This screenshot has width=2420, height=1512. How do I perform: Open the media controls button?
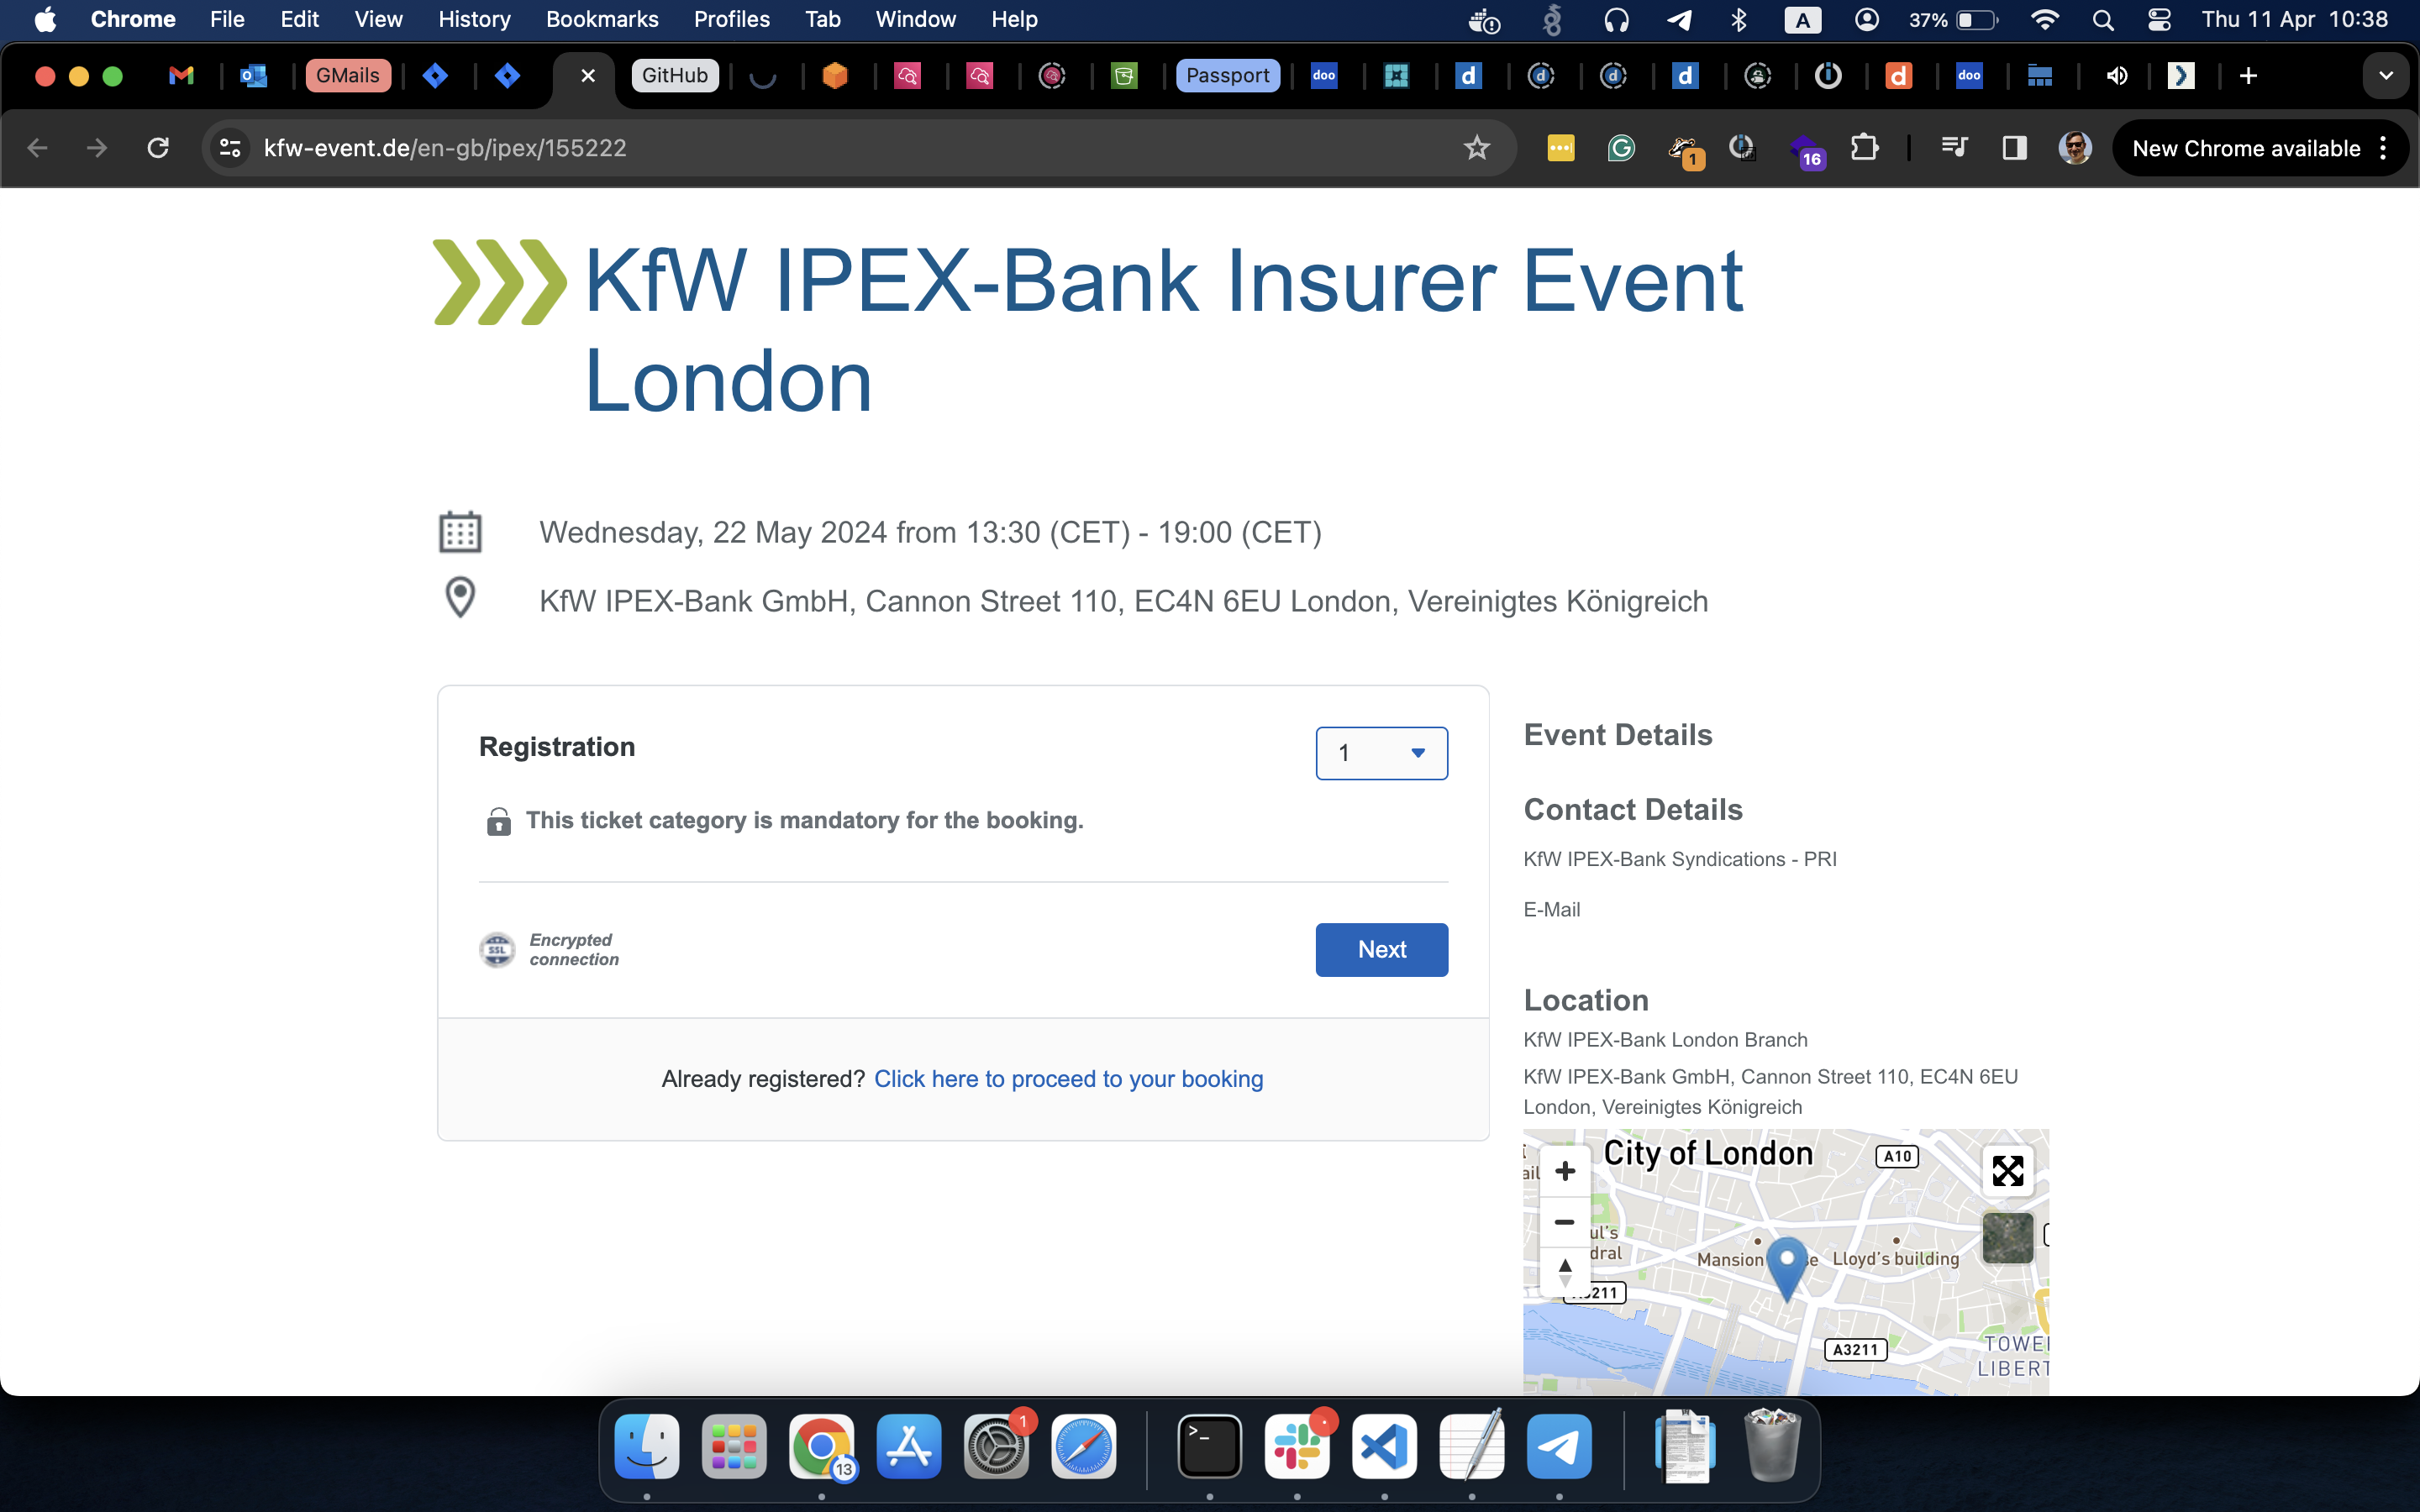coord(1954,148)
